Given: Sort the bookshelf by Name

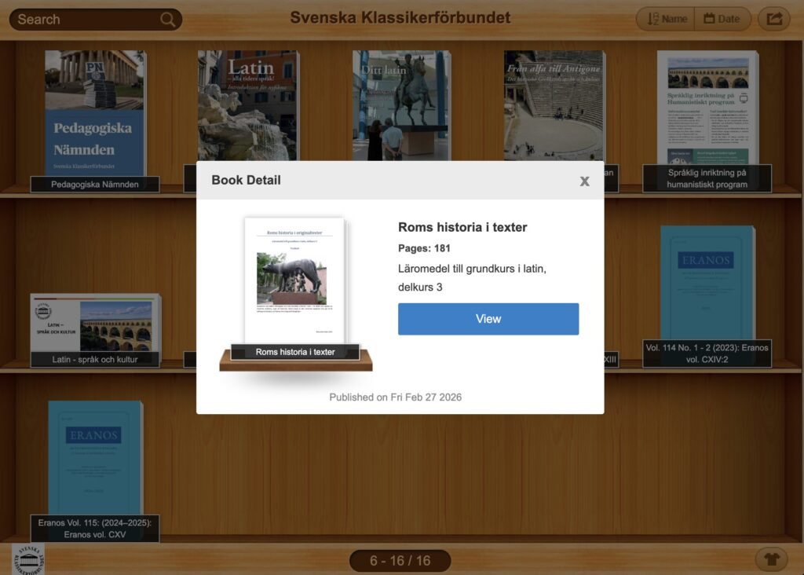Looking at the screenshot, I should coord(664,19).
